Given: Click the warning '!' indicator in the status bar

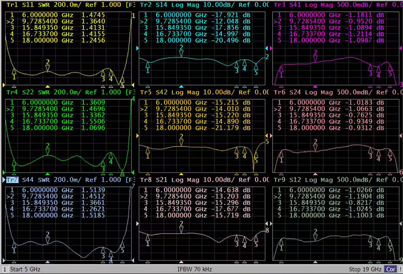Looking at the screenshot, I should point(398,269).
